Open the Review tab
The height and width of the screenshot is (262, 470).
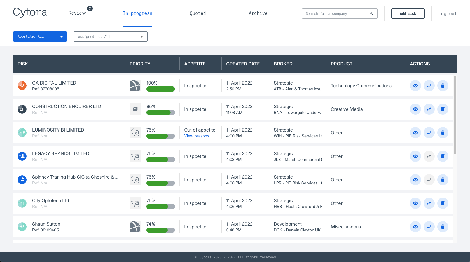click(x=77, y=13)
